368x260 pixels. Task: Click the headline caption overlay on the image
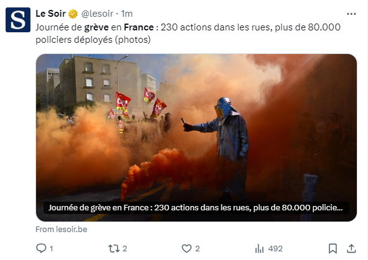pos(195,208)
